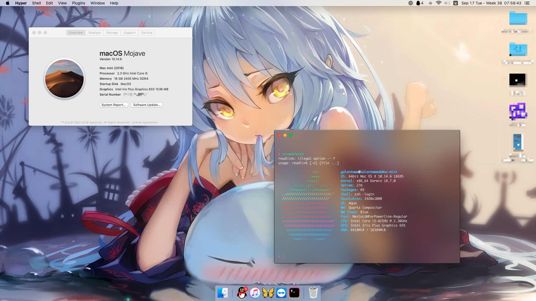Open iTunes from the dock

[x=255, y=293]
